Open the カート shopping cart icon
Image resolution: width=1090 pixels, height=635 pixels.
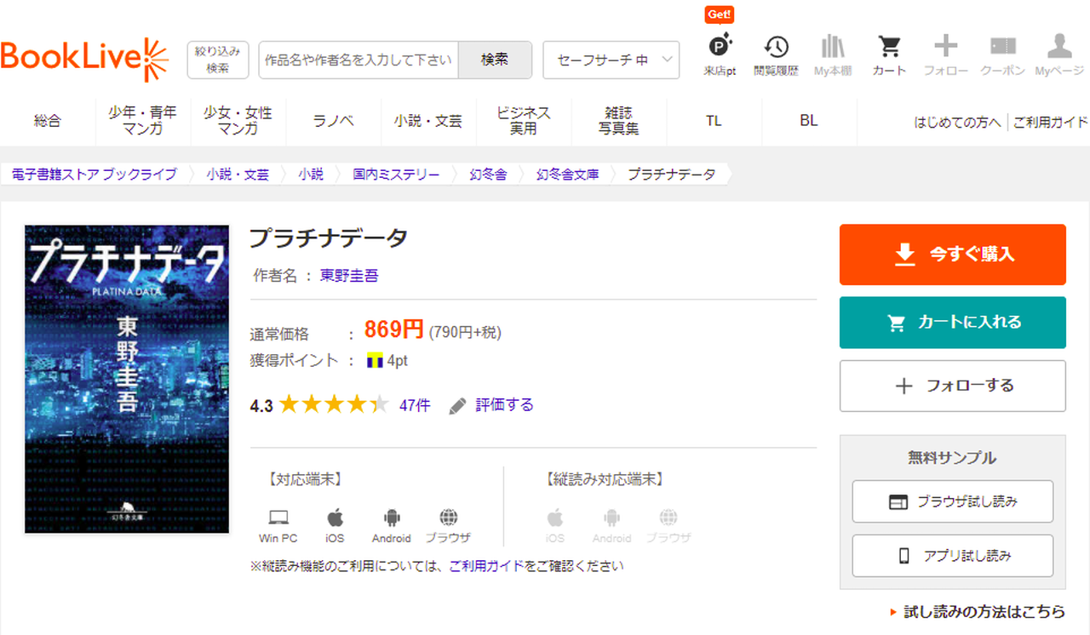889,48
